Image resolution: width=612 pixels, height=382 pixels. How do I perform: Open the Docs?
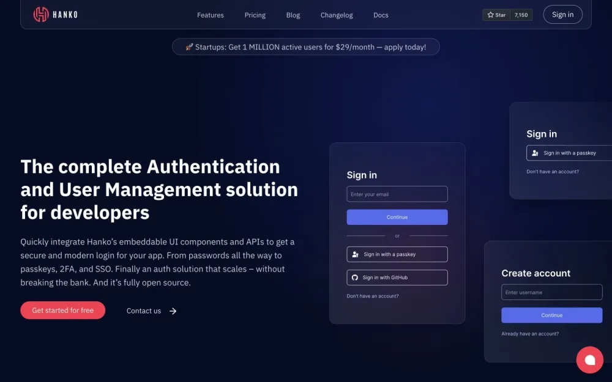pyautogui.click(x=381, y=15)
